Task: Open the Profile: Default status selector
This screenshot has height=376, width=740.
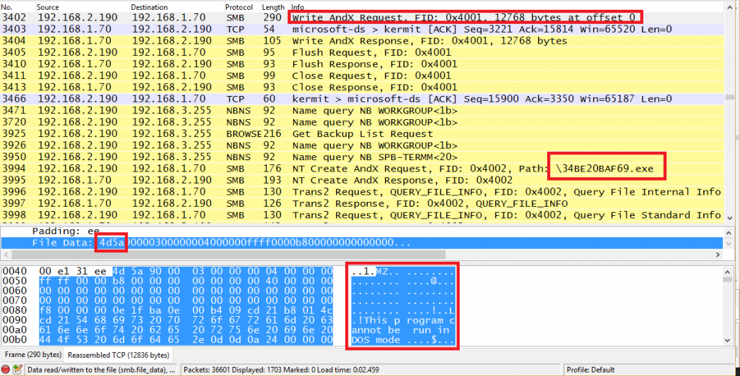Action: 590,370
